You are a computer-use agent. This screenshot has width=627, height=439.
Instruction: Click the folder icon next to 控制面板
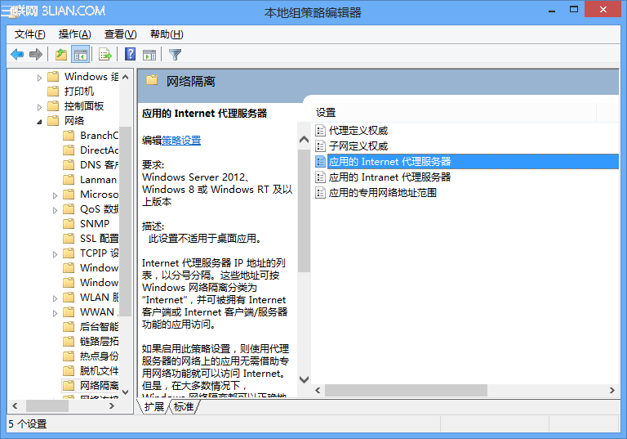click(x=53, y=106)
